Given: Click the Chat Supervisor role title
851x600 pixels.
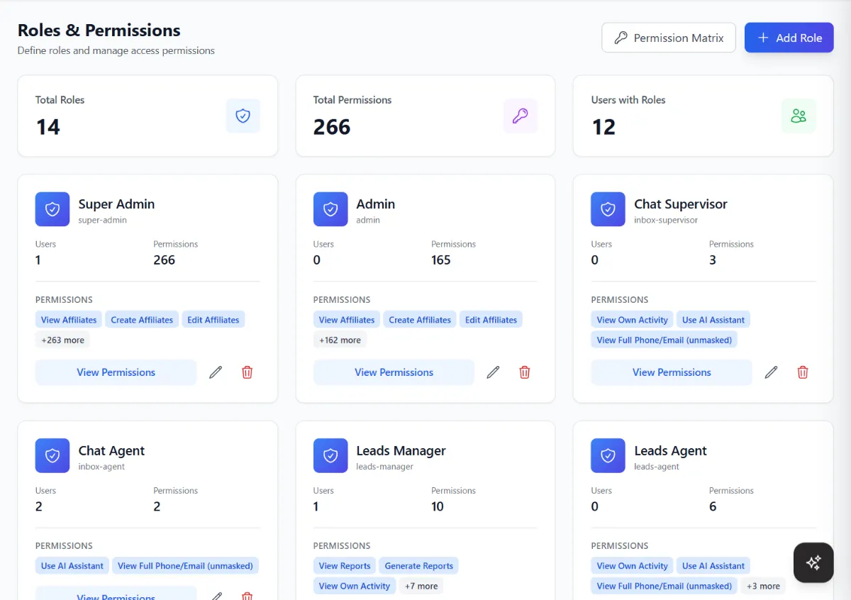Looking at the screenshot, I should click(681, 204).
